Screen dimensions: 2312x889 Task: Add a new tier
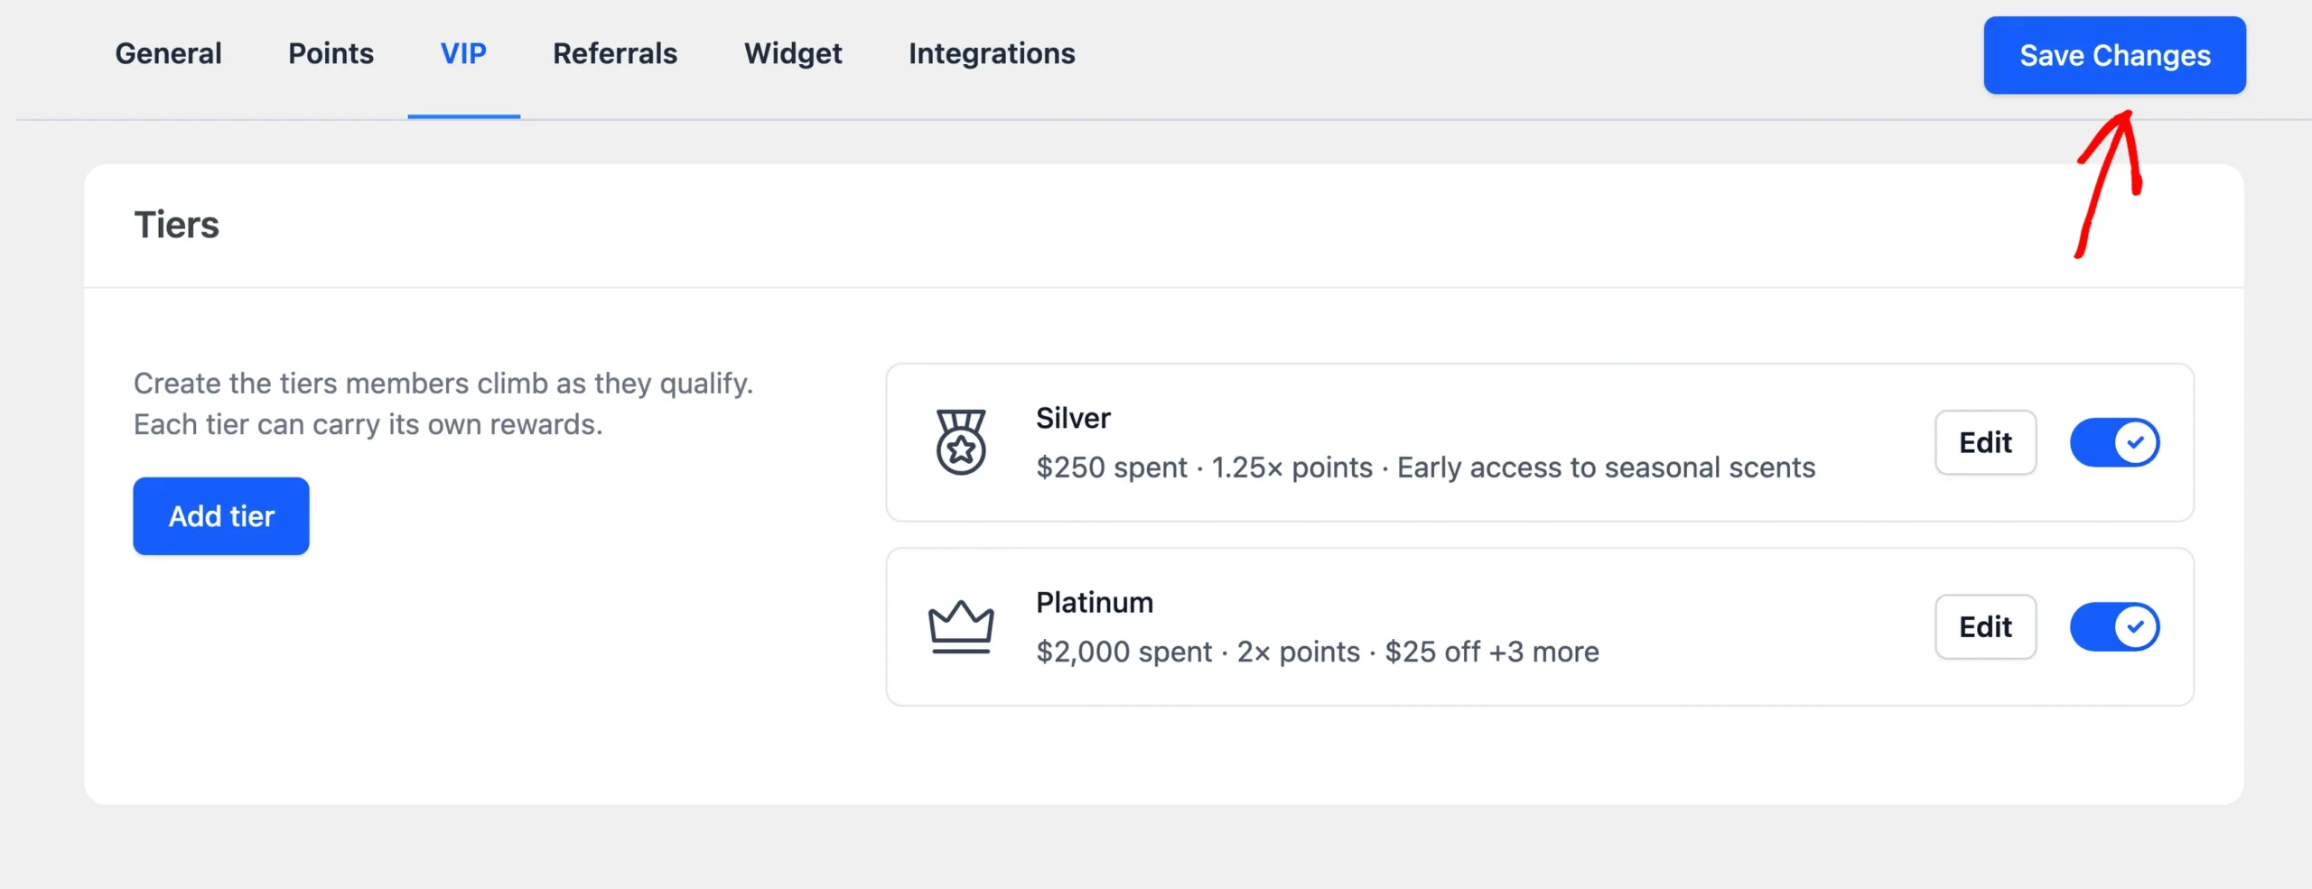[221, 515]
